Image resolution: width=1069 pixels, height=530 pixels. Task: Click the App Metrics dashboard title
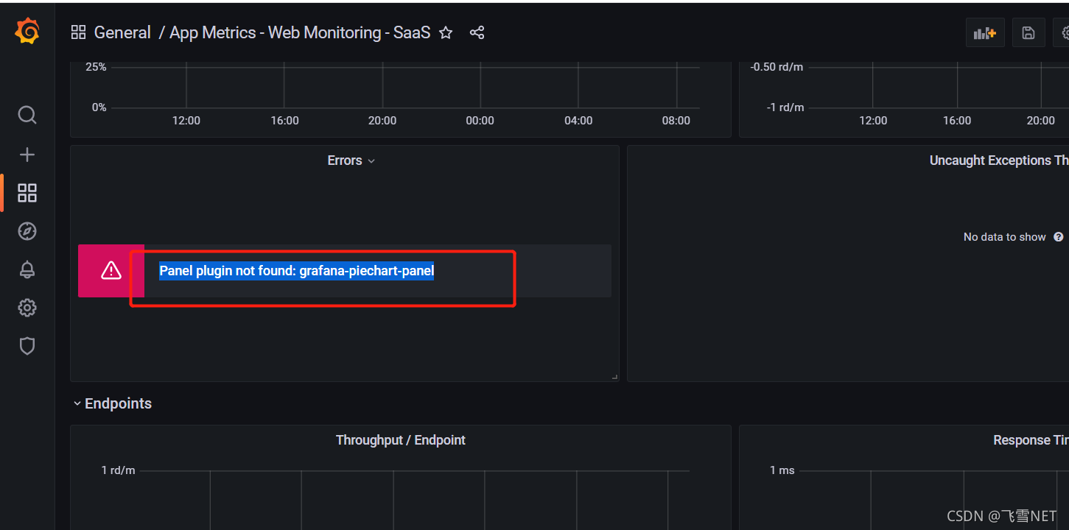coord(300,32)
